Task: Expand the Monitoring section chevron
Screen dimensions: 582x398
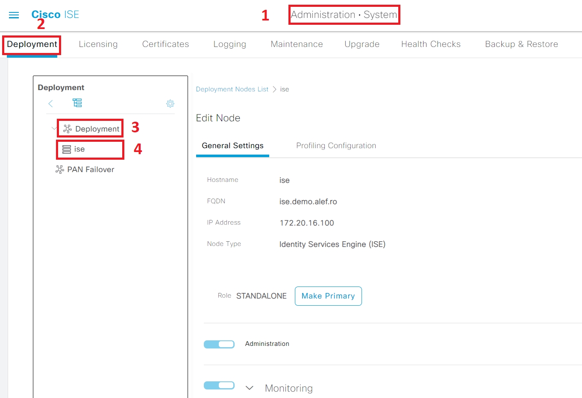Action: (x=250, y=388)
